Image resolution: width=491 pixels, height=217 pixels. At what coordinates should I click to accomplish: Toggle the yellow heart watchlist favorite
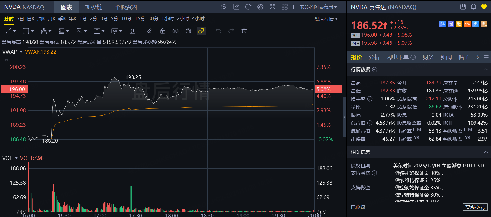pos(484,7)
